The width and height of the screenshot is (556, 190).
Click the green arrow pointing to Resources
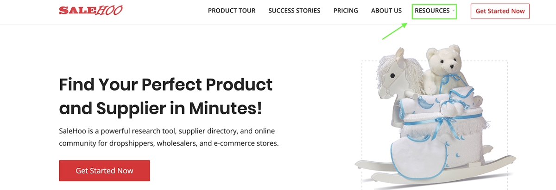(x=394, y=31)
